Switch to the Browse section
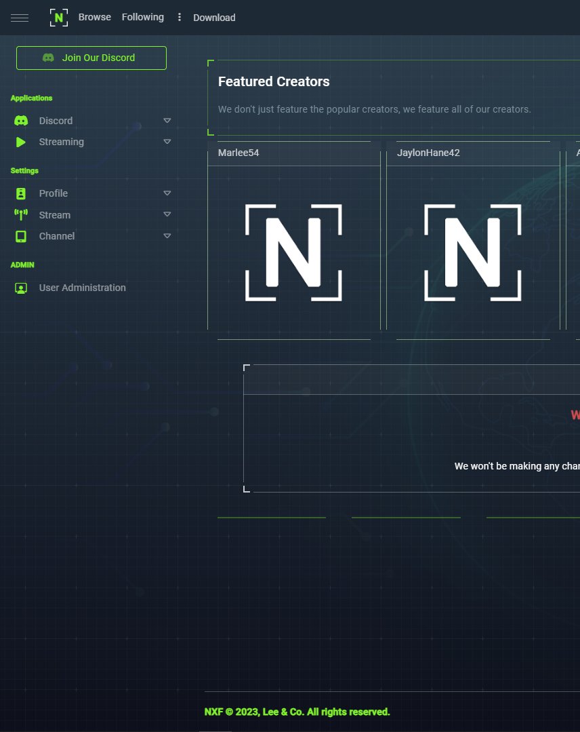 pyautogui.click(x=94, y=17)
